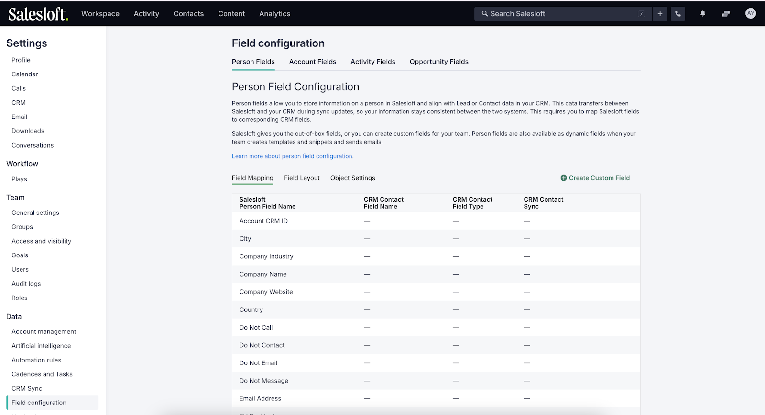Click the Salesloft Person Field Name column header
Screen dimensions: 765x415
tap(267, 203)
